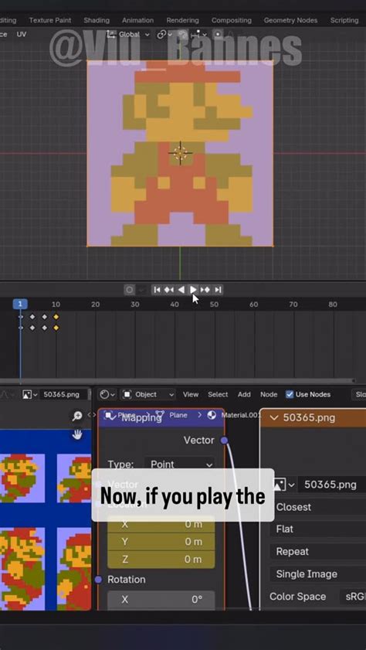
Task: Open the Closest interpolation dropdown
Action: coord(318,507)
